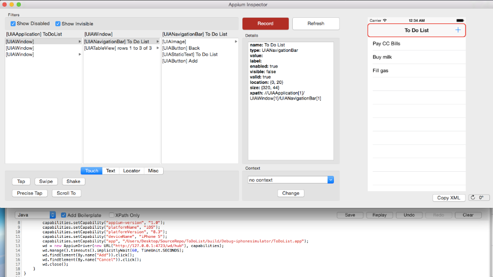Screen dimensions: 493x277
Task: Click Pay CC Bills in simulator
Action: [x=386, y=44]
